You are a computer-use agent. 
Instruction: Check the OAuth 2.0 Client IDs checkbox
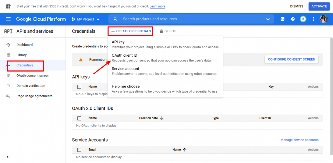click(79, 118)
